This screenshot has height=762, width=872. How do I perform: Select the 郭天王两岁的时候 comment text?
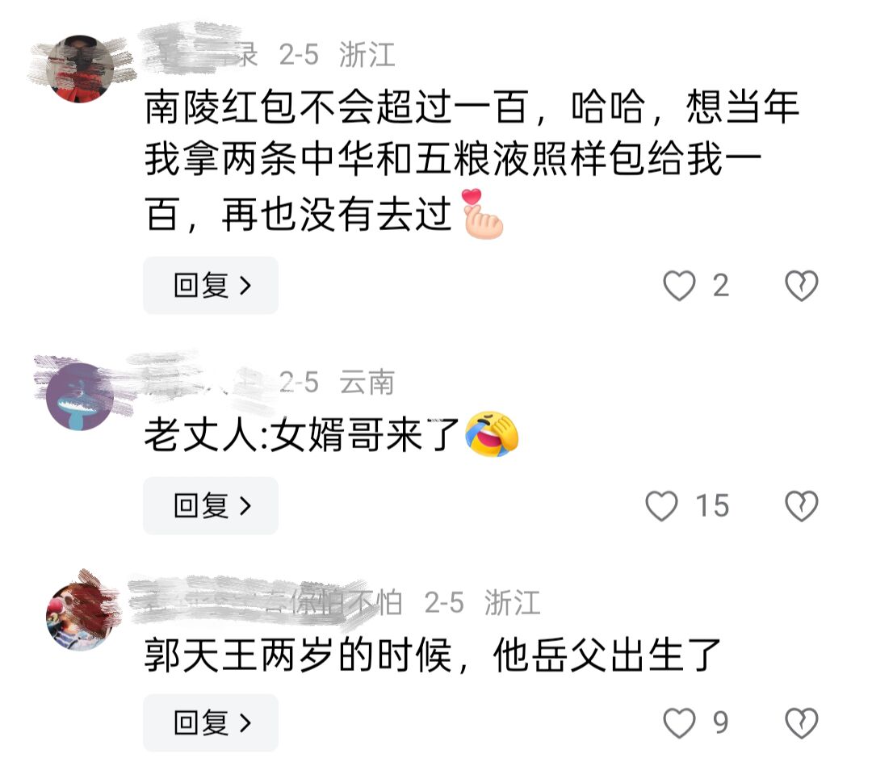432,655
